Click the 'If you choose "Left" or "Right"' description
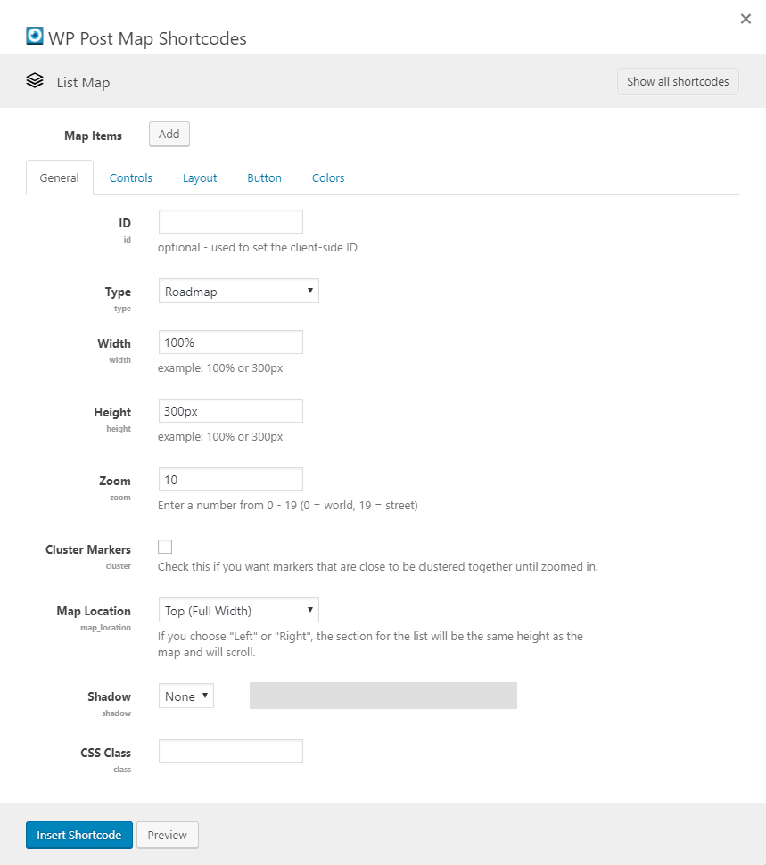This screenshot has width=766, height=865. 371,645
